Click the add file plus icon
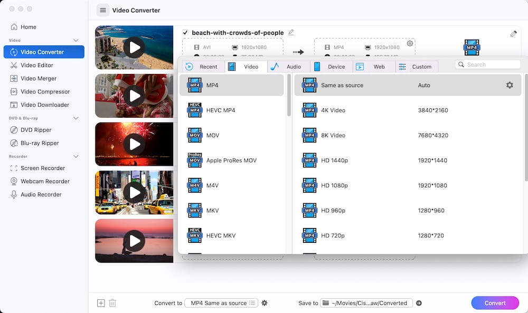 101,303
